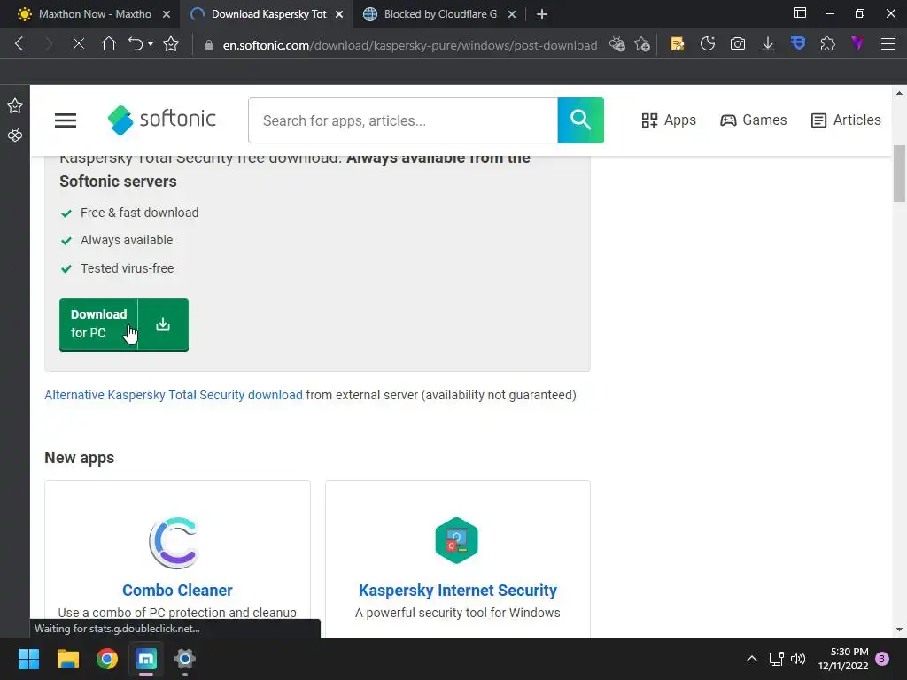Screen dimensions: 907x680
Task: Open the Articles navigation item
Action: pyautogui.click(x=846, y=120)
